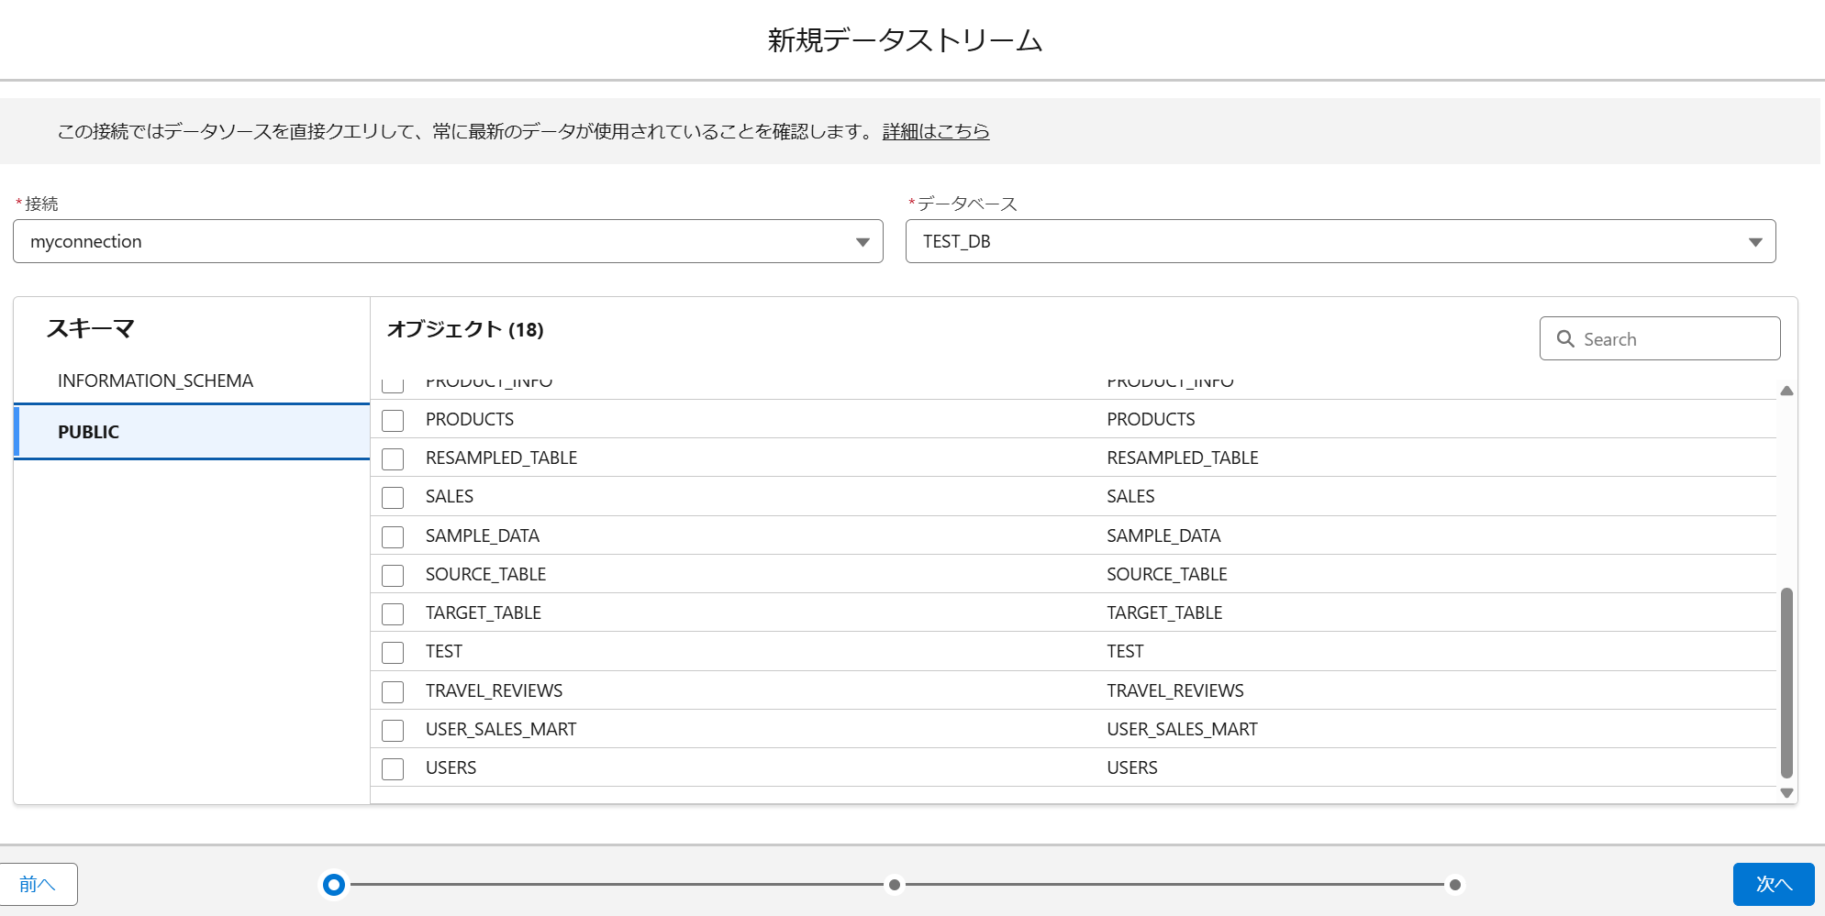This screenshot has width=1825, height=916.
Task: Open the 接続 myconnection dropdown
Action: click(x=448, y=241)
